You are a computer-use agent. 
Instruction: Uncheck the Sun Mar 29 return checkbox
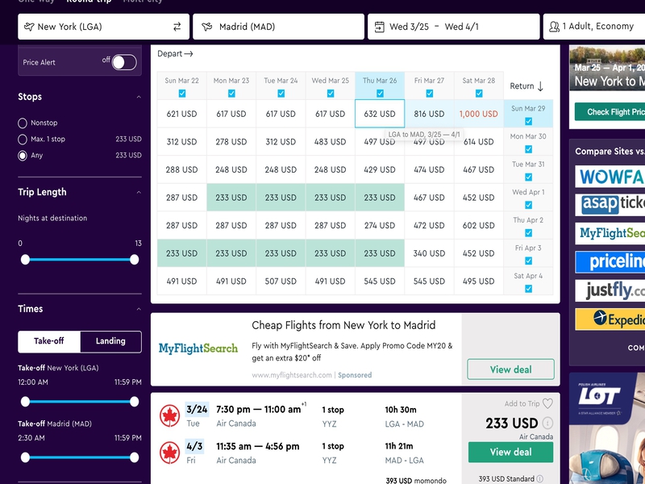coord(529,122)
